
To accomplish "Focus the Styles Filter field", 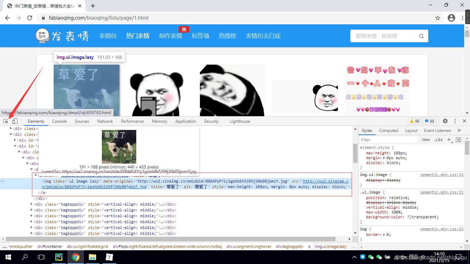I will [x=389, y=140].
